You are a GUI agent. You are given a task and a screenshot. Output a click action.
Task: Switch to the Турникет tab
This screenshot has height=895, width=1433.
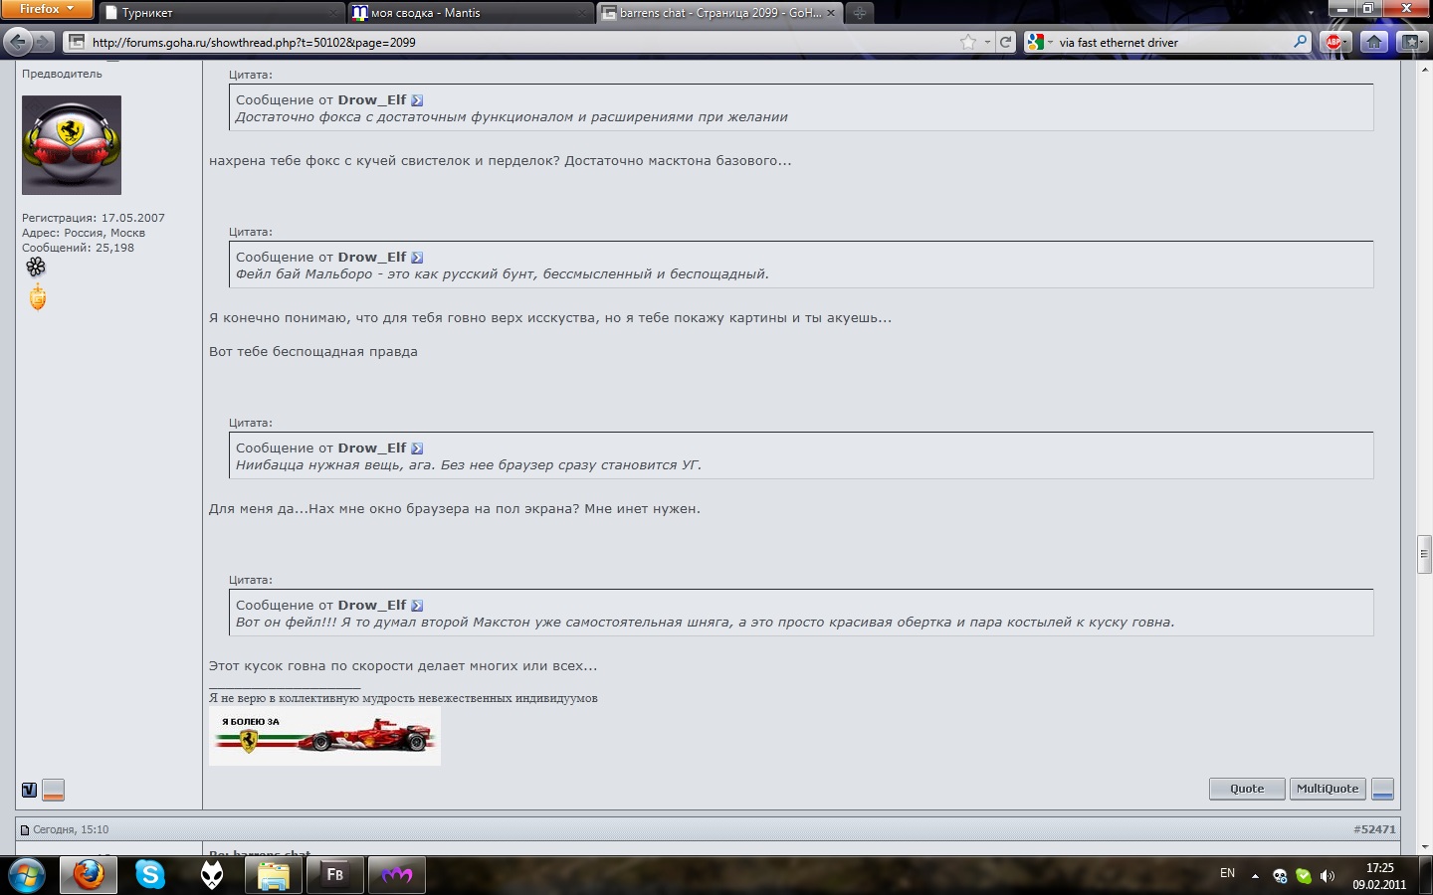[x=219, y=13]
